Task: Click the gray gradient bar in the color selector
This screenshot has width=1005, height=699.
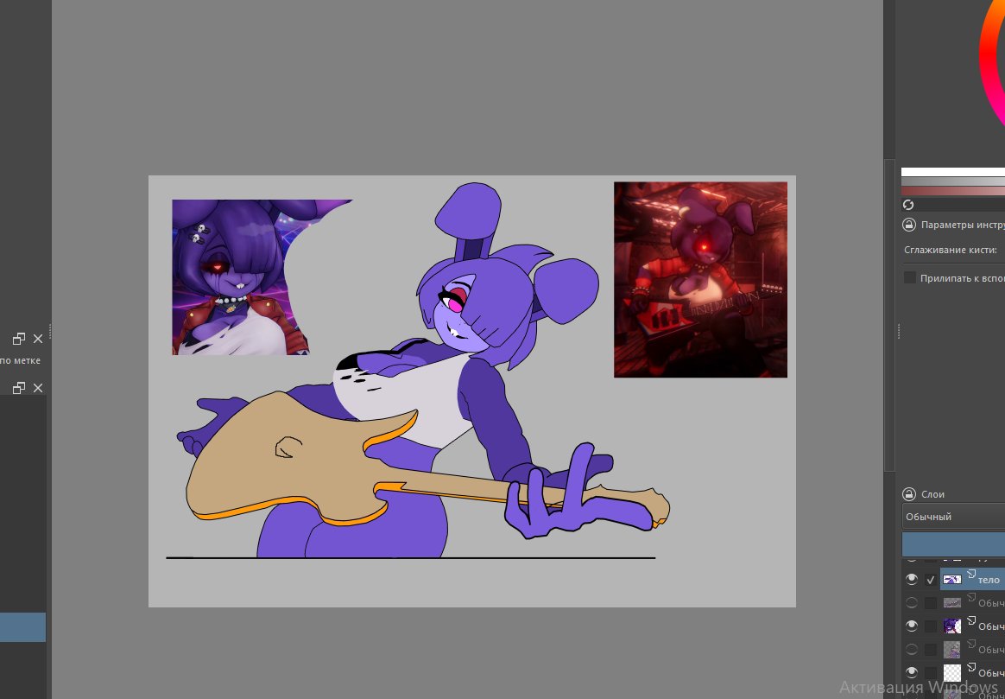Action: tap(953, 181)
